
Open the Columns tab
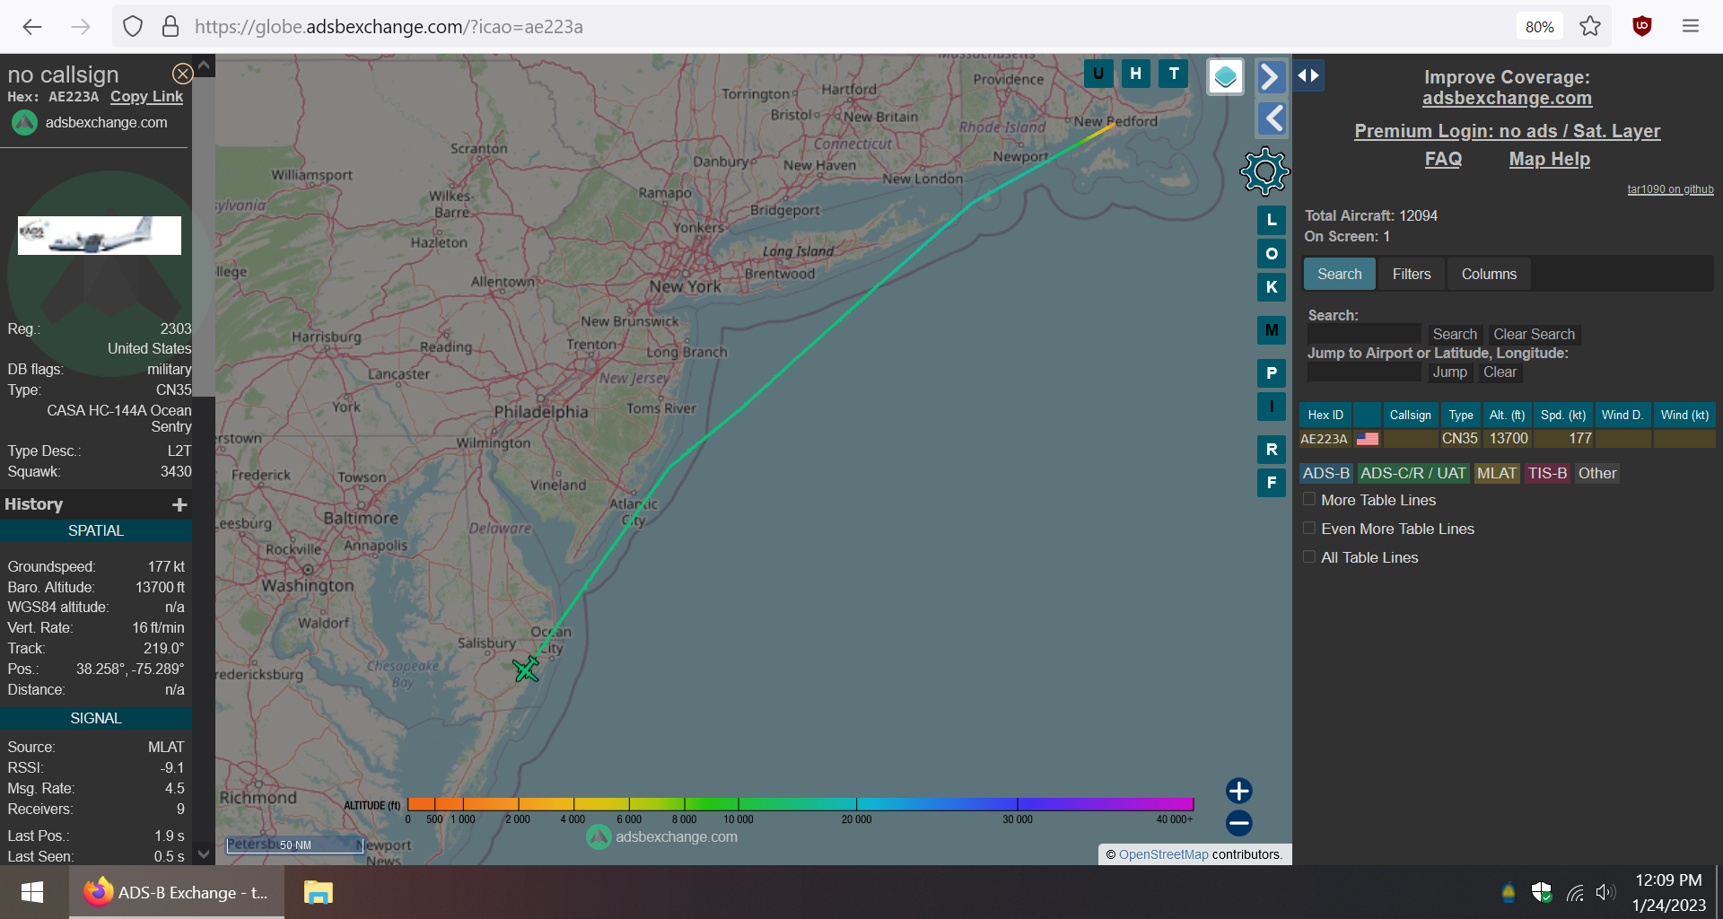point(1489,274)
